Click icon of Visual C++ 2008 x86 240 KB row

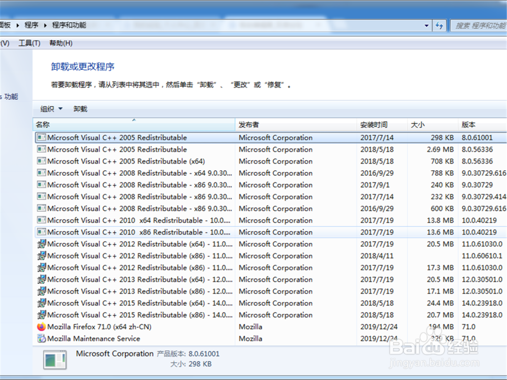pyautogui.click(x=42, y=185)
